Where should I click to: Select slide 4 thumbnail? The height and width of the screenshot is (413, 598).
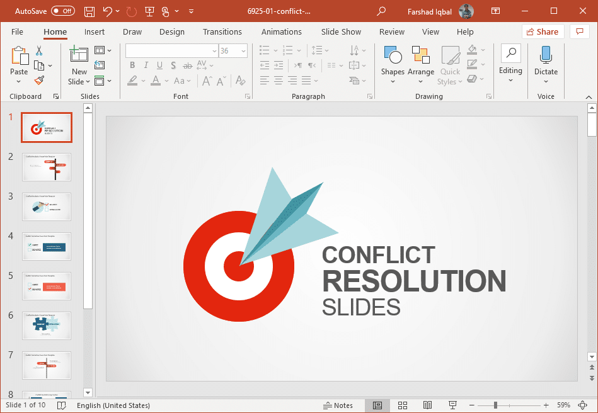point(47,246)
